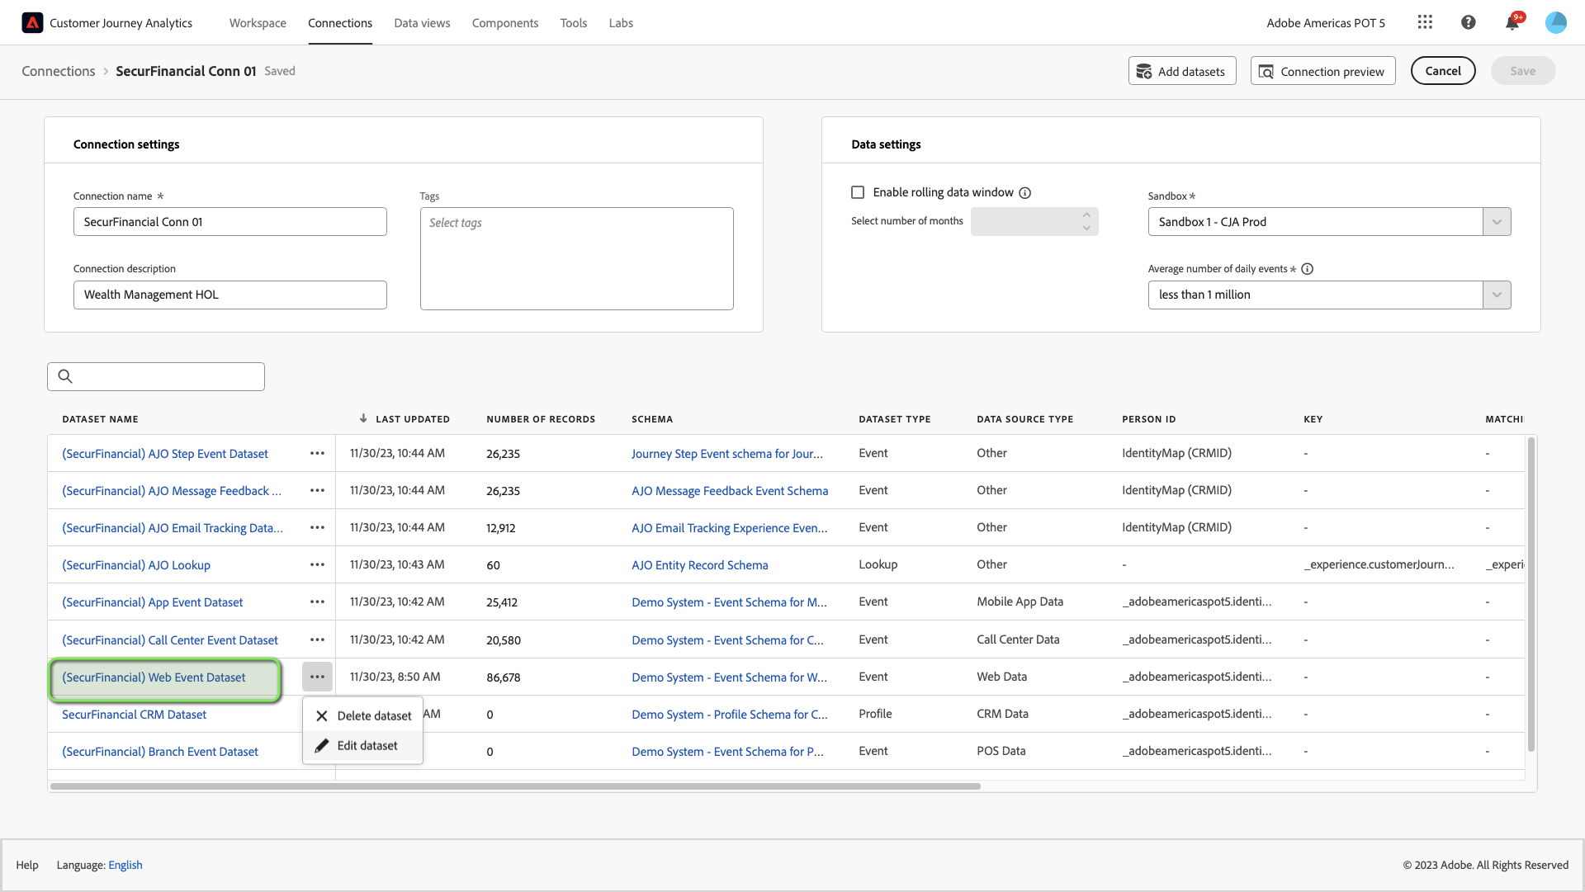Click the Add datasets button

[1182, 71]
